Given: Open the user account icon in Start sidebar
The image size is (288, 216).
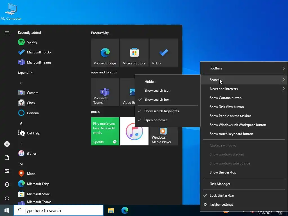Looking at the screenshot, I should (7, 144).
